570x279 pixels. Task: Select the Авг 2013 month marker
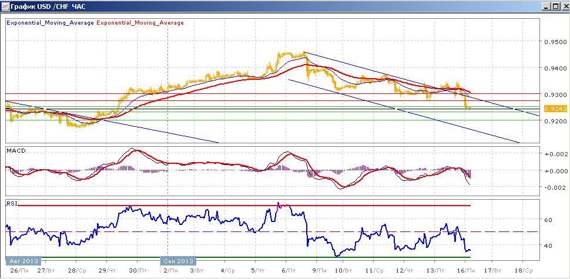(x=24, y=260)
